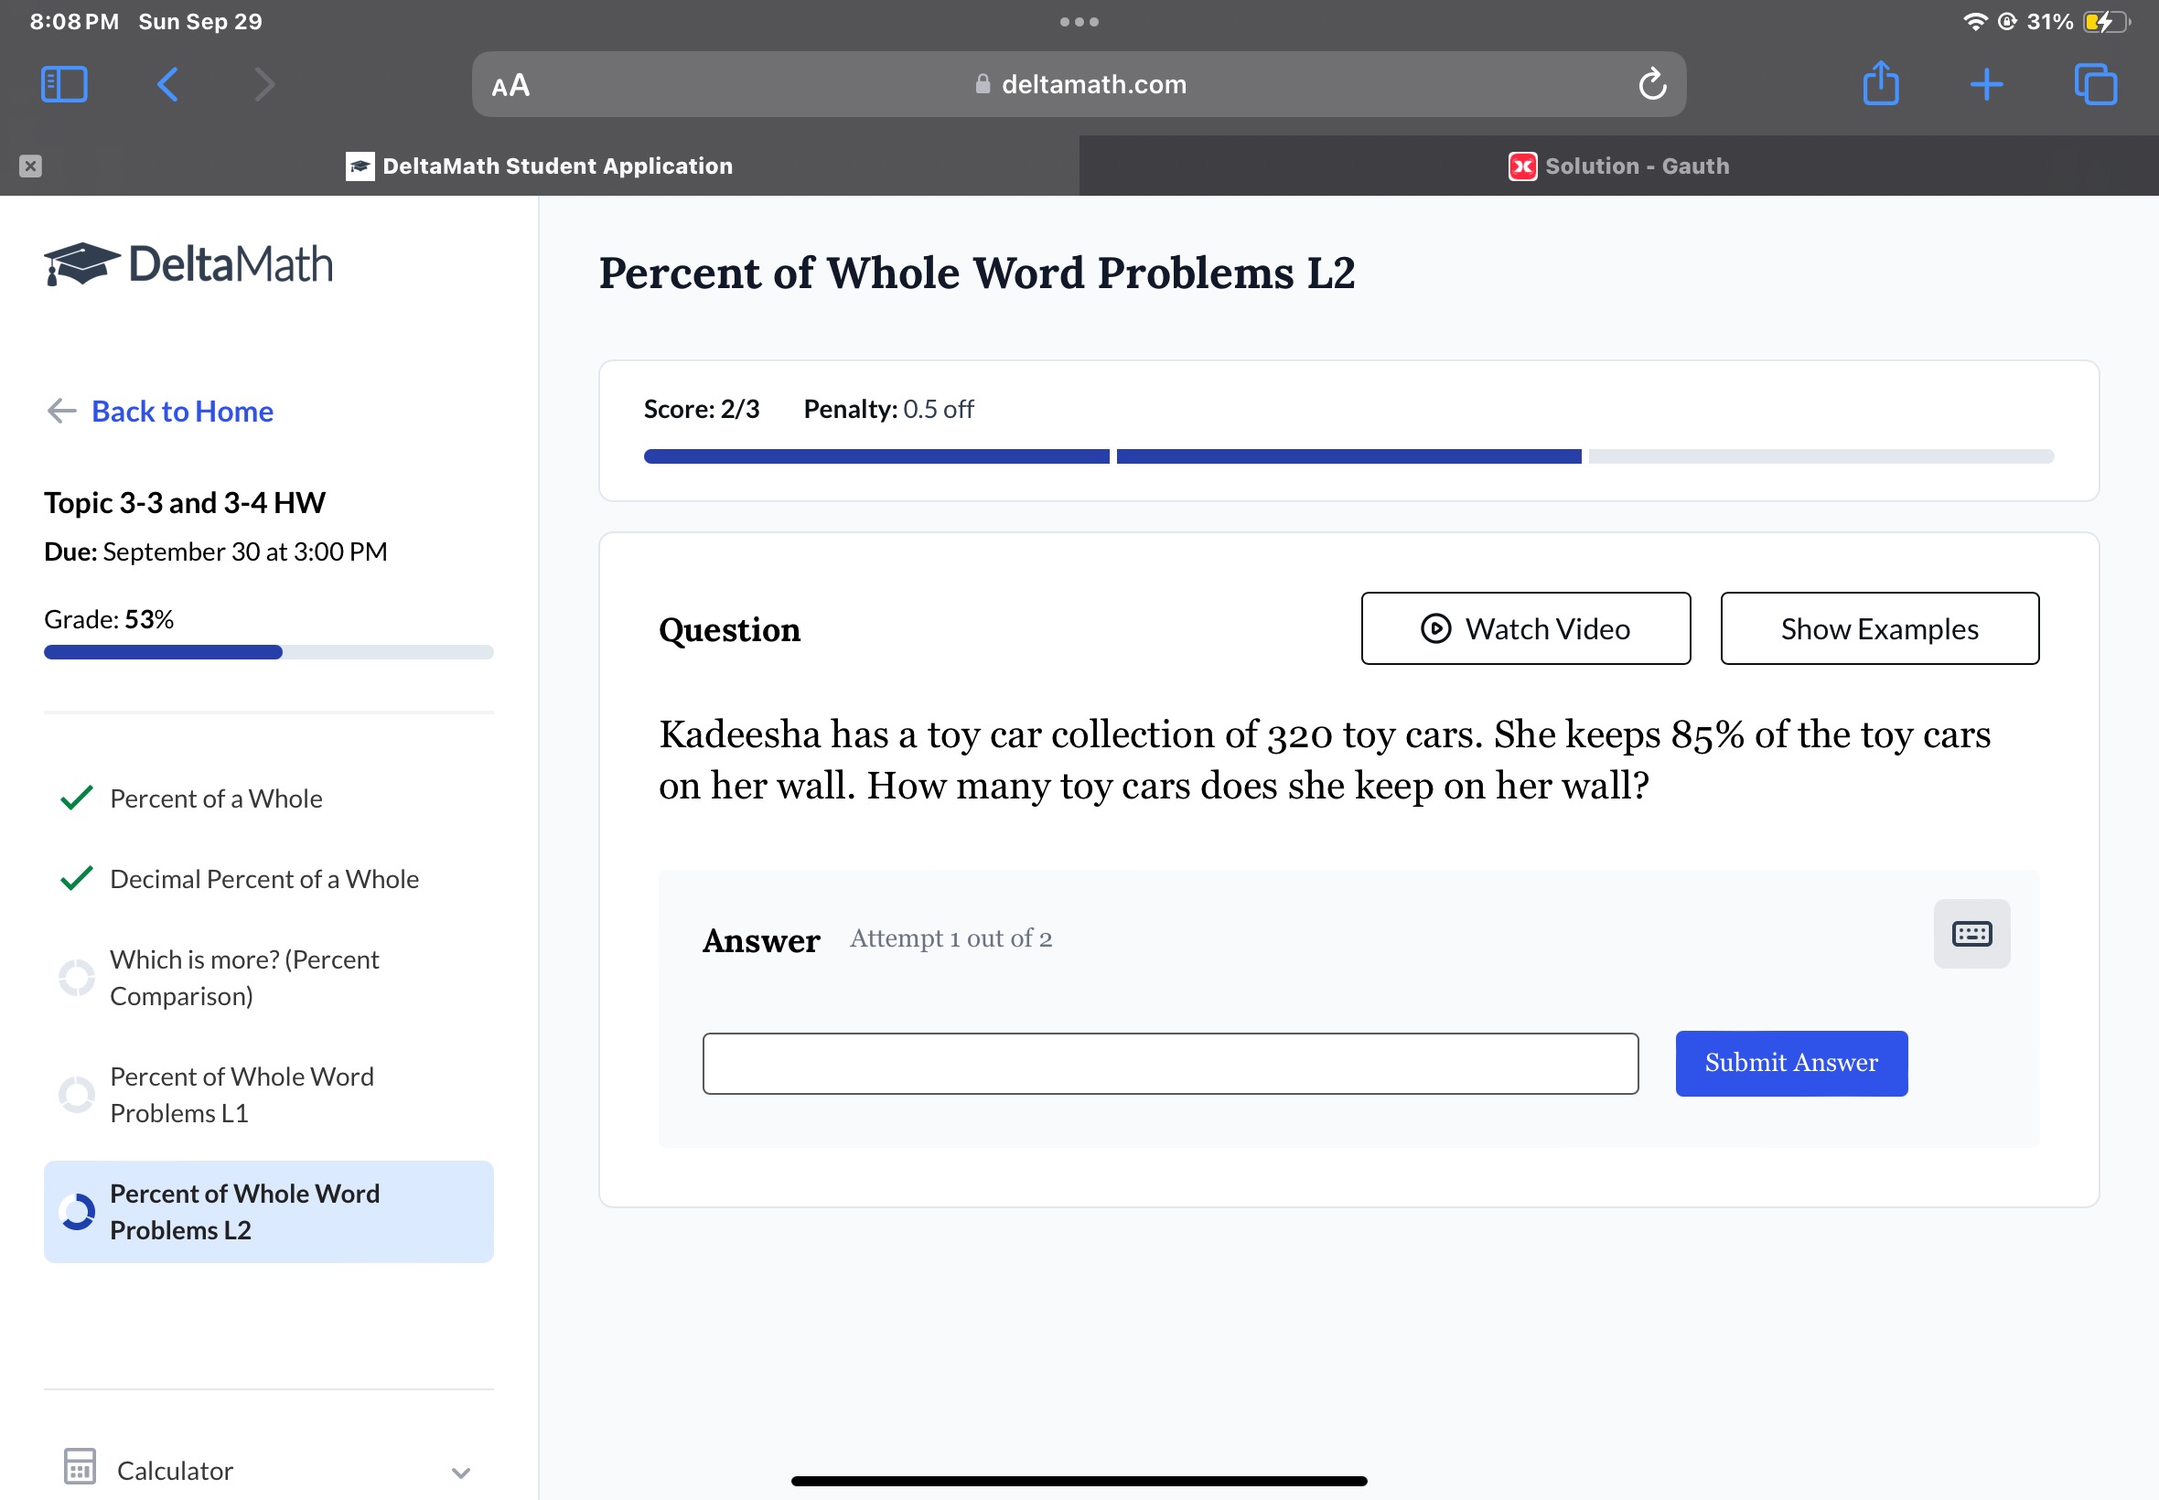2159x1500 pixels.
Task: Switch to DeltaMath Student Application tab
Action: click(x=540, y=166)
